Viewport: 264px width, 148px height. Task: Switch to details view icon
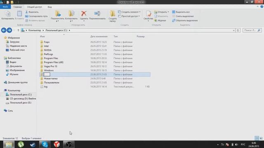pos(257,138)
